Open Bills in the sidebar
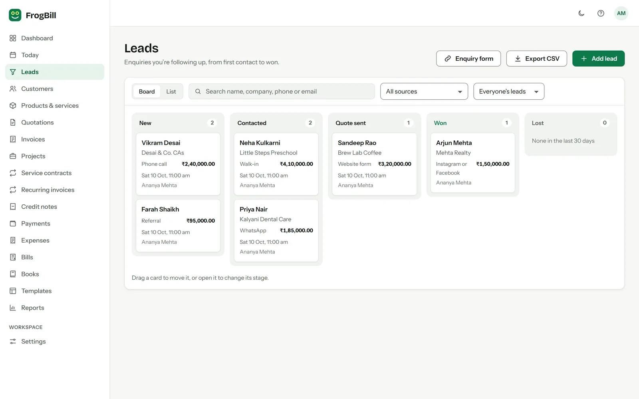This screenshot has height=399, width=639. [55, 257]
